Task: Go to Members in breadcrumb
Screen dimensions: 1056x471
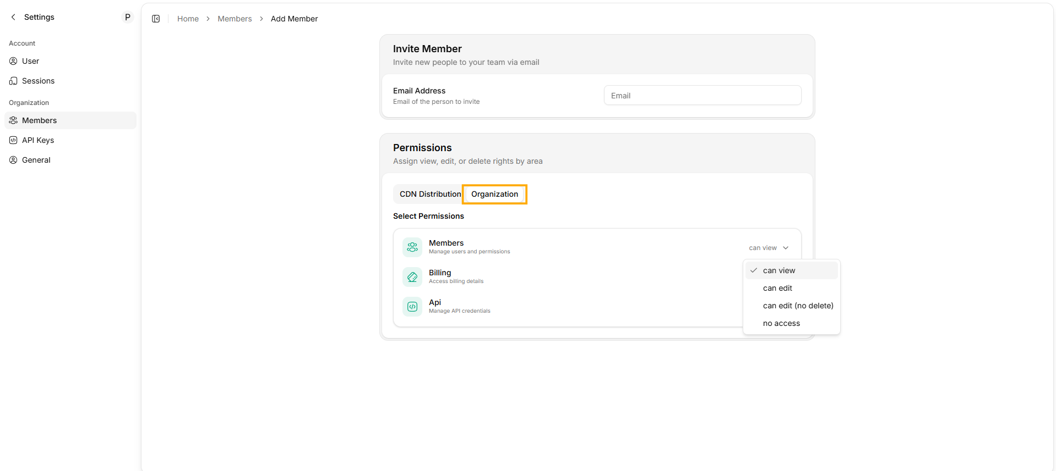Action: [235, 19]
